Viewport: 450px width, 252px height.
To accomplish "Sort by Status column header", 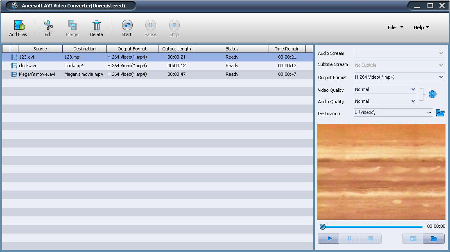I will coord(232,49).
